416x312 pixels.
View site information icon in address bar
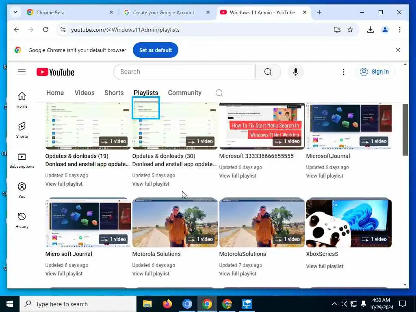[63, 30]
